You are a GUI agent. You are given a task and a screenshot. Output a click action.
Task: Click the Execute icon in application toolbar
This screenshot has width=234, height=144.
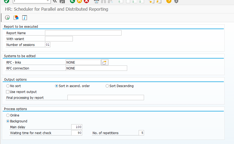click(x=7, y=18)
